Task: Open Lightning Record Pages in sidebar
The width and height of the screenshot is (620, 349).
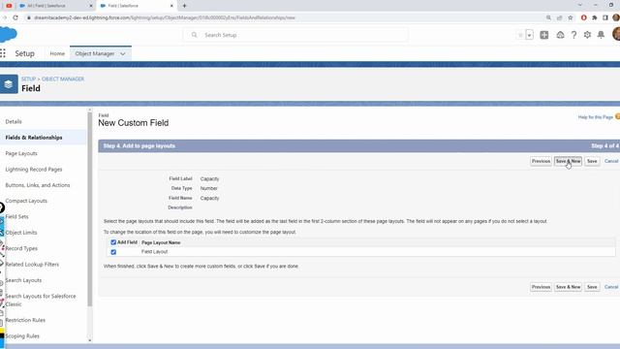Action: [x=34, y=169]
